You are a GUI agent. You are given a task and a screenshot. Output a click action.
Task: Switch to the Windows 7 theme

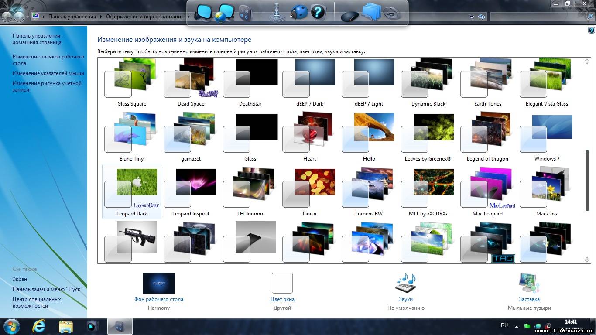(547, 137)
